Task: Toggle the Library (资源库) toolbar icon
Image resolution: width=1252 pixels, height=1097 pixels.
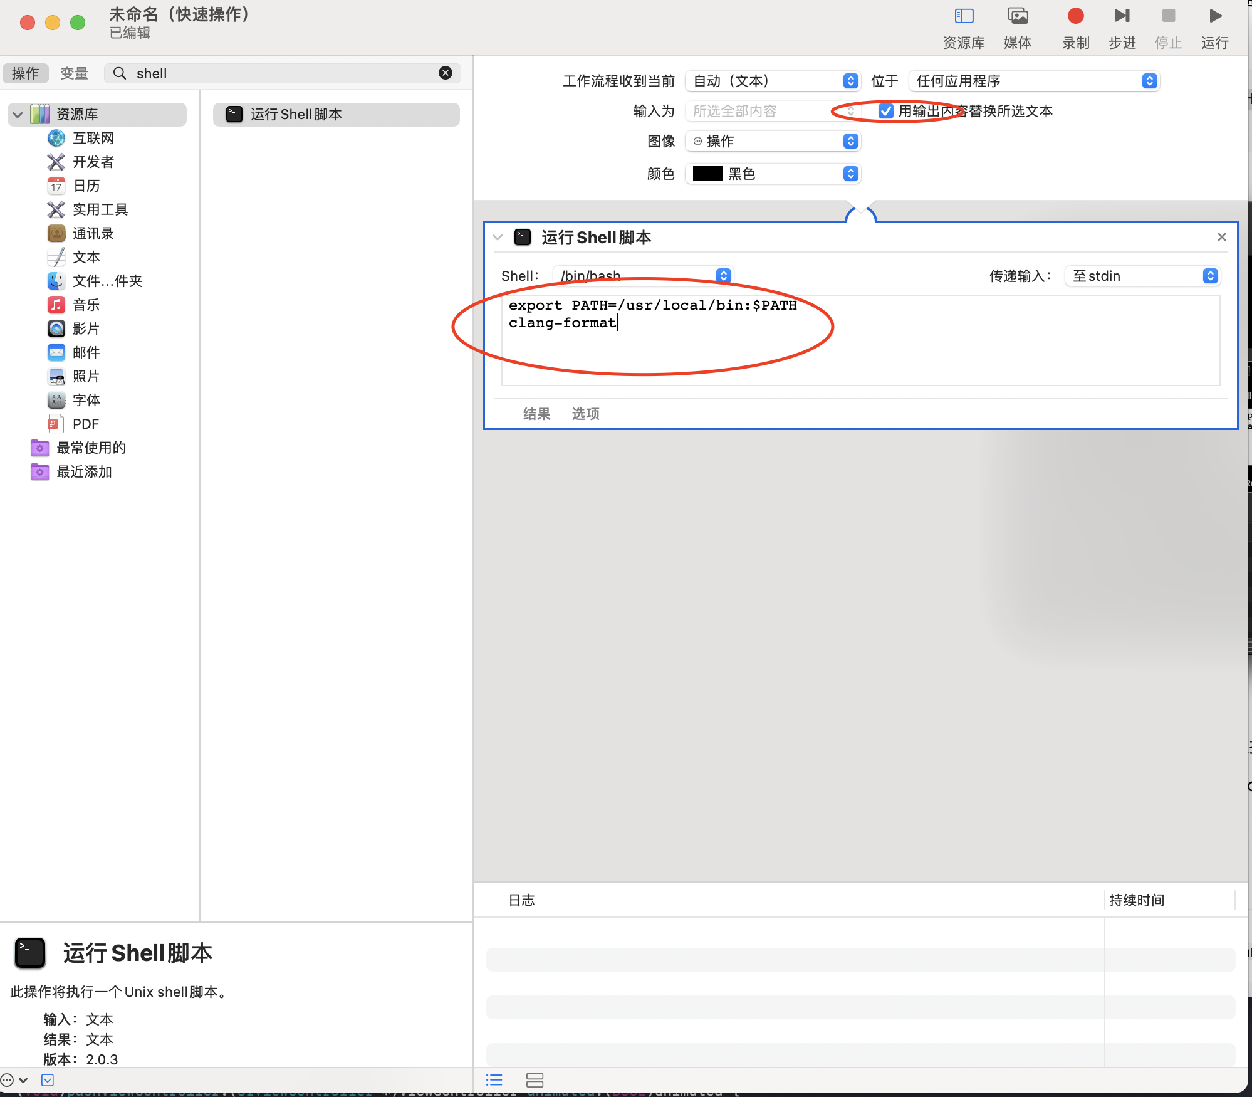Action: (x=964, y=16)
